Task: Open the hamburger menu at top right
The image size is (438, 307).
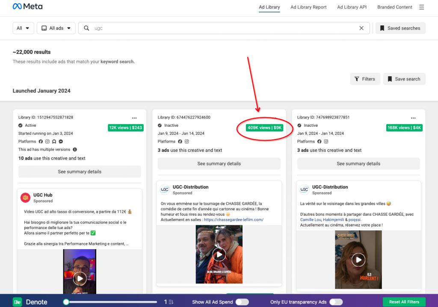Action: click(x=422, y=7)
